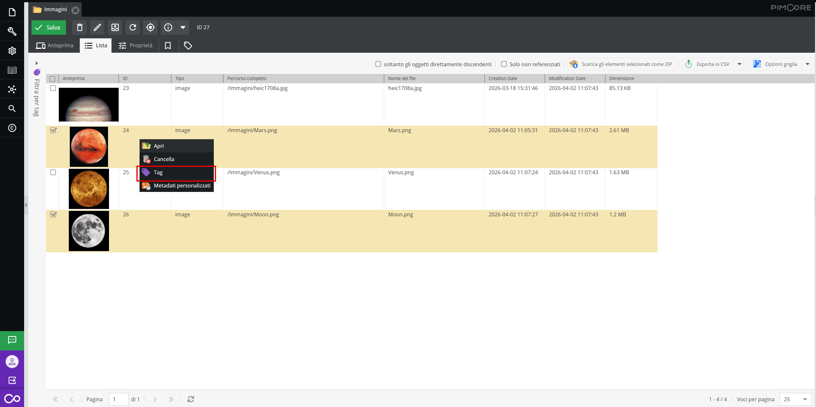Click the delete trash icon in toolbar
This screenshot has width=816, height=407.
tap(79, 27)
